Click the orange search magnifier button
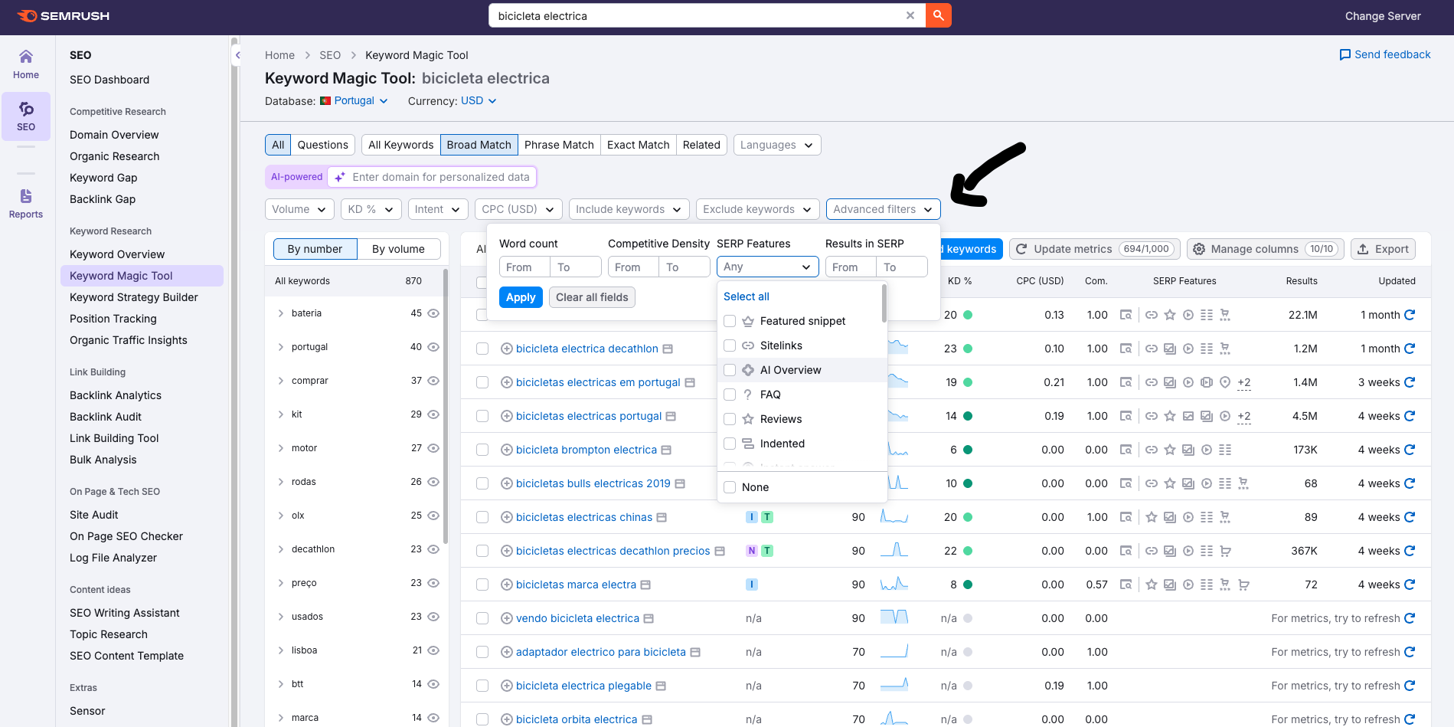 click(938, 15)
